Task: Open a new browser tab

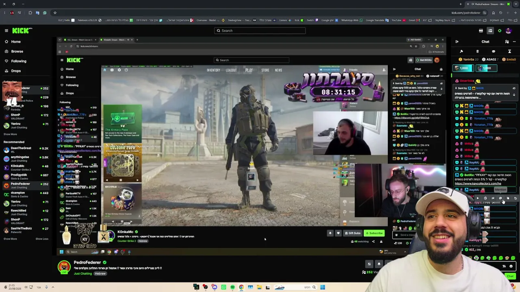Action: (461, 4)
